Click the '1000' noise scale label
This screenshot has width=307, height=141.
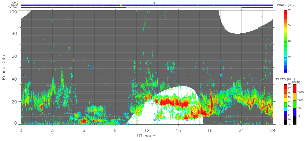click(300, 100)
